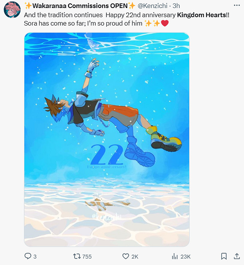Screen dimensions: 244x265
Task: Click the 3 replies count
Action: 35,257
